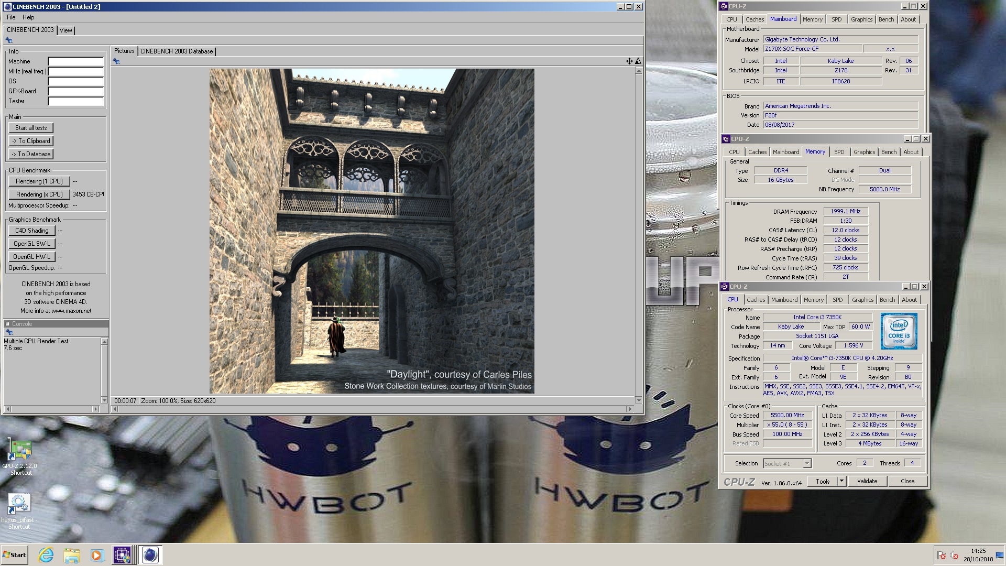Switch to CPU-Z taskbar icon
The height and width of the screenshot is (566, 1006).
coord(122,555)
